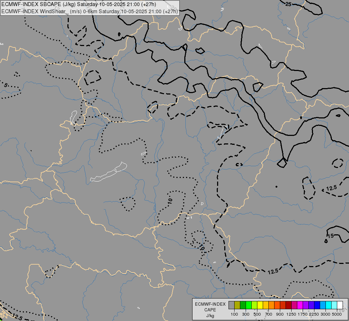Click the '900' tick label on the scale
The height and width of the screenshot is (321, 349).
tap(280, 314)
